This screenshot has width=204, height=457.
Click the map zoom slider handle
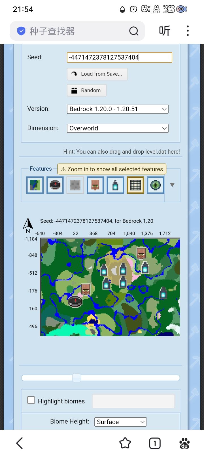(x=76, y=378)
